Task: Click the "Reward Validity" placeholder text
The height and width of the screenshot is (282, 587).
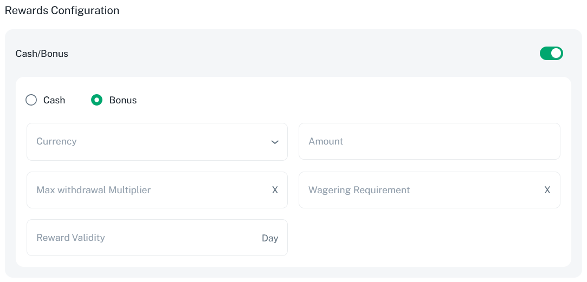Action: pyautogui.click(x=70, y=238)
